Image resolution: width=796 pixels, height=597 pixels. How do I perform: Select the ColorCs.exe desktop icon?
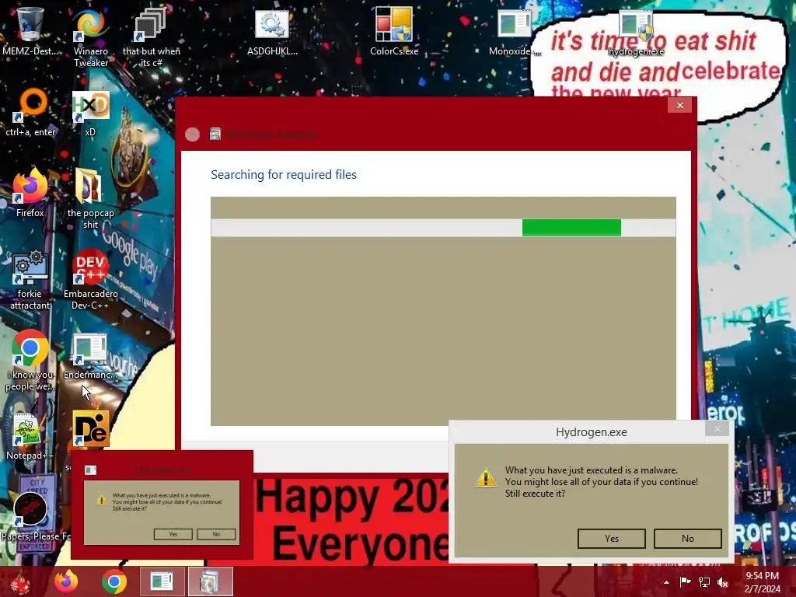(394, 31)
